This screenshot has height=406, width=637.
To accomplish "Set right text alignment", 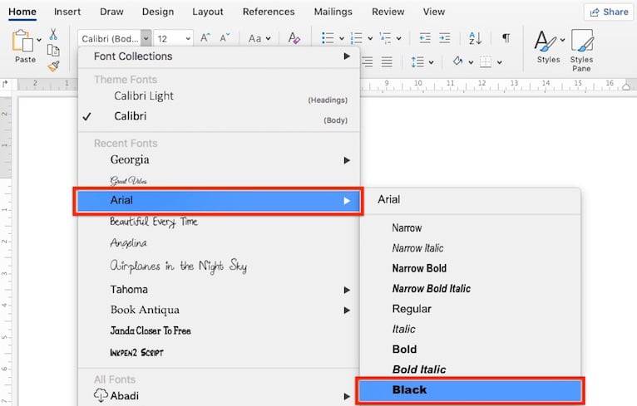I will [368, 62].
